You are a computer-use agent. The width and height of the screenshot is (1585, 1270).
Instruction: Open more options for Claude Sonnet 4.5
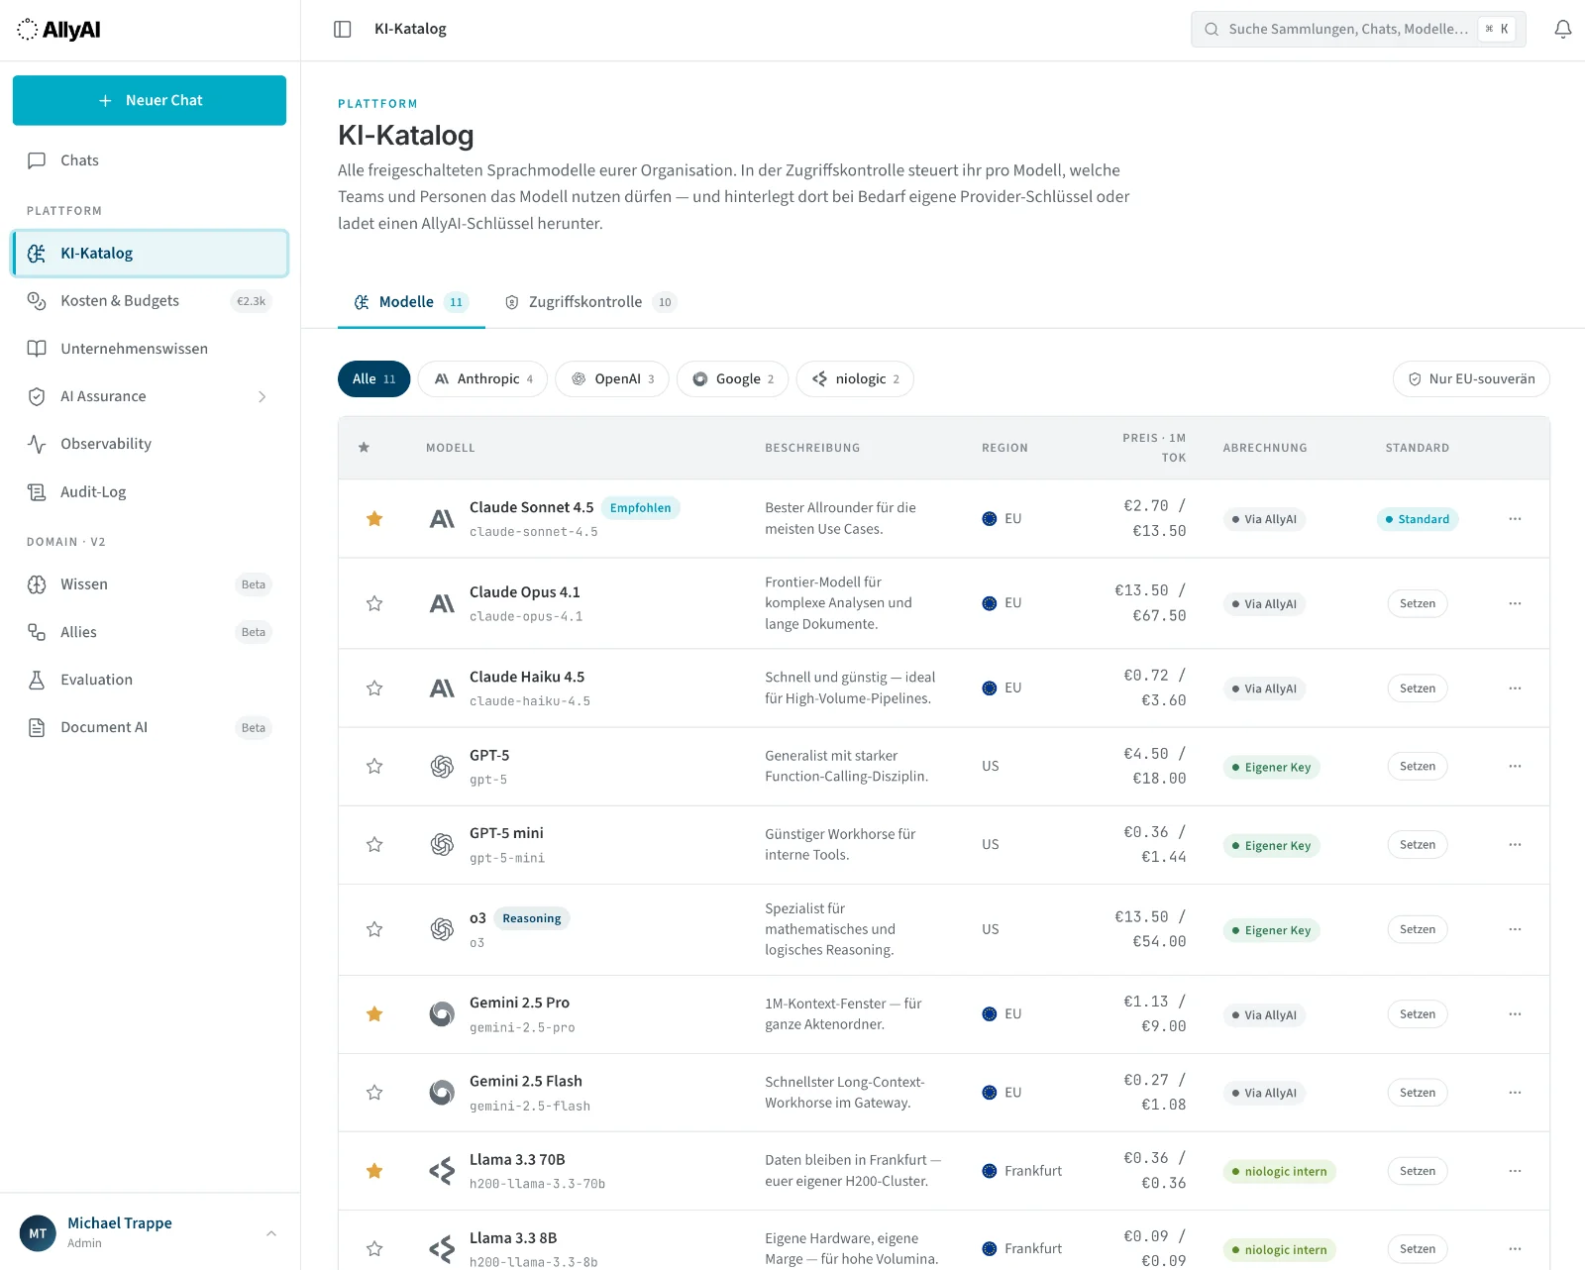pos(1515,519)
